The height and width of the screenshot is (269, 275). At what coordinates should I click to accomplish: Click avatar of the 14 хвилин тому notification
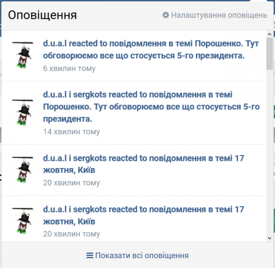point(22,113)
